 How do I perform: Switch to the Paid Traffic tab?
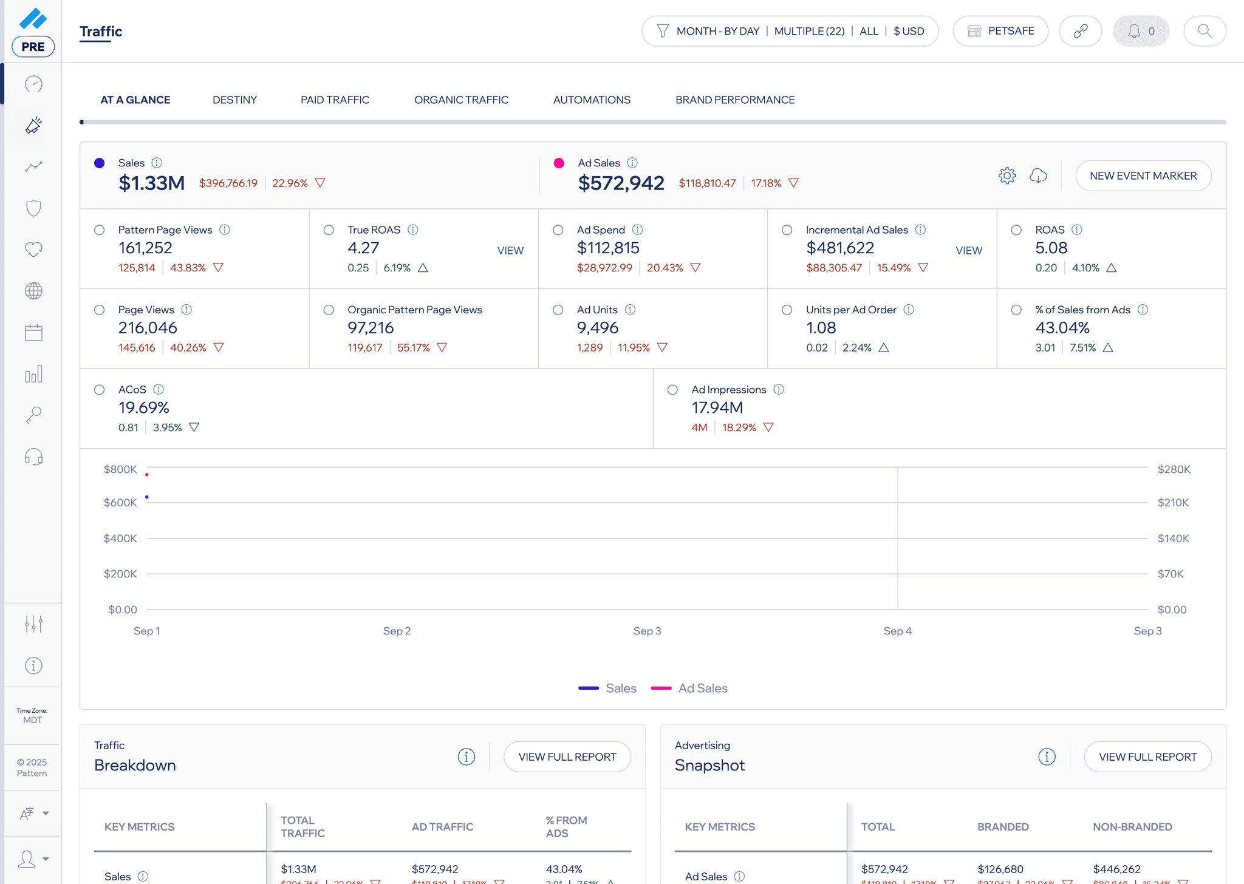tap(335, 100)
